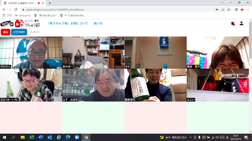This screenshot has height=141, width=252.
Task: Click the 退出 leave button
Action: point(6,32)
